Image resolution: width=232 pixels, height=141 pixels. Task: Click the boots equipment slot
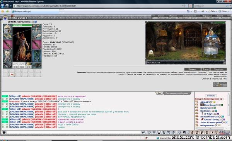coord(37,65)
